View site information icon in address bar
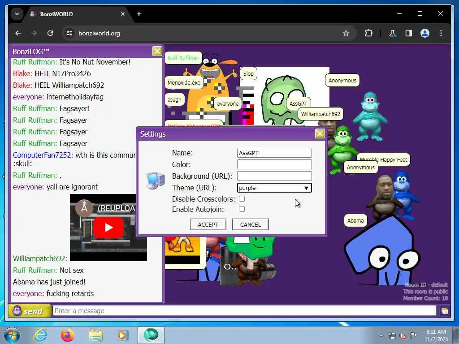The image size is (459, 344). point(69,33)
